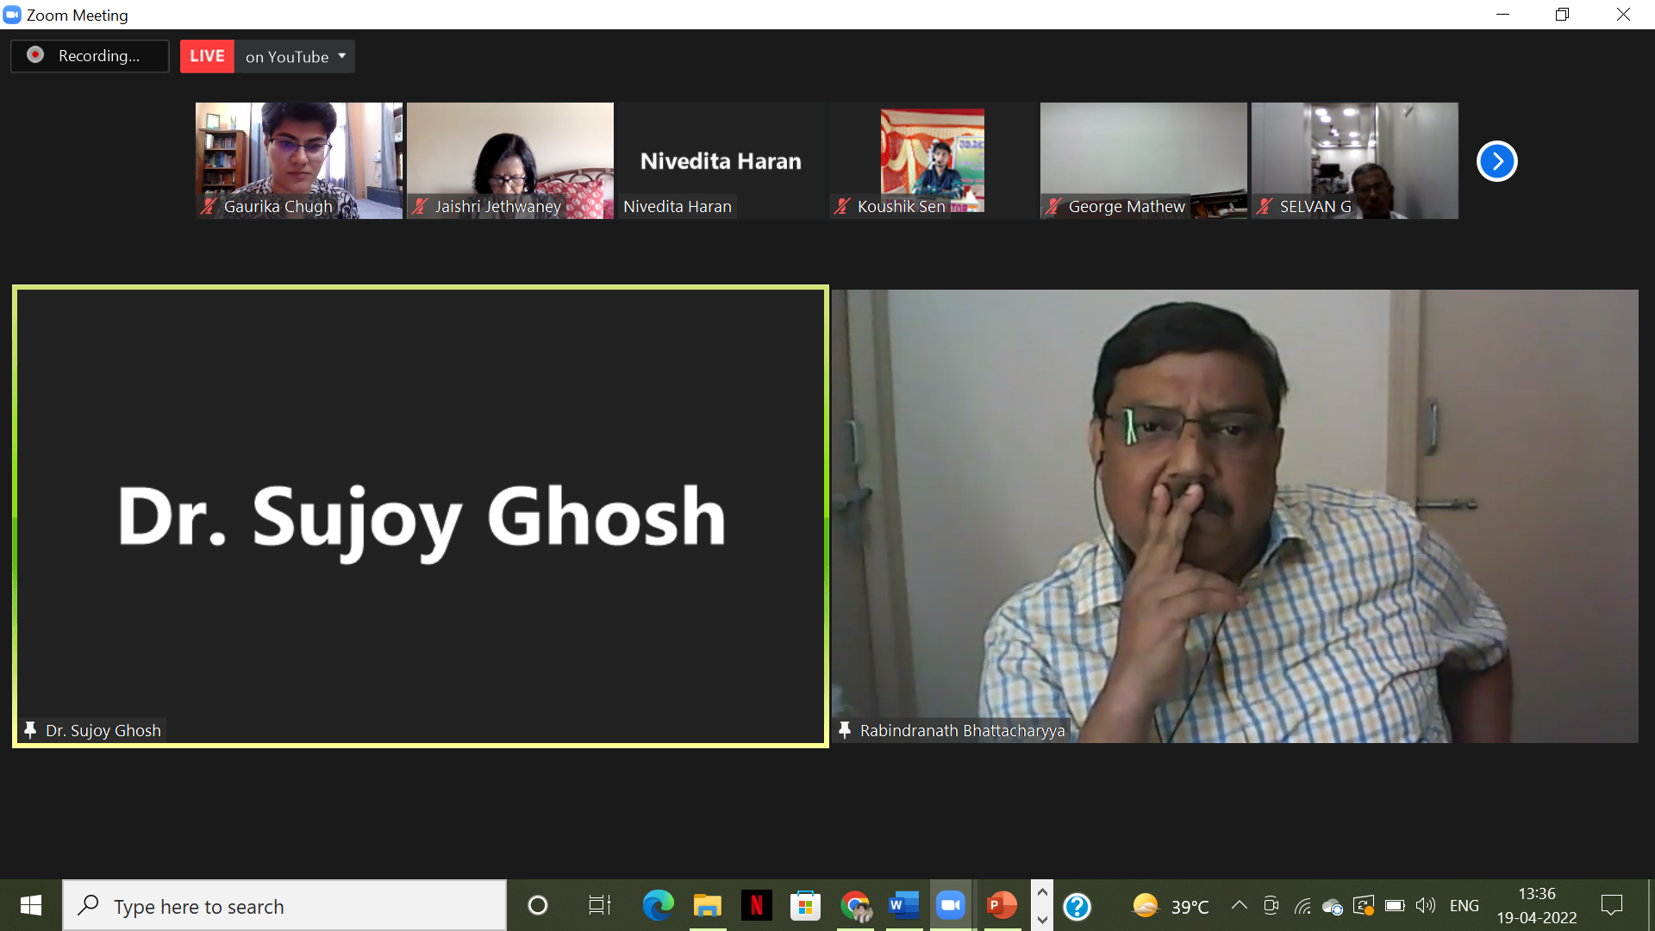The height and width of the screenshot is (931, 1655).
Task: Expand hidden system tray icons
Action: pos(1239,905)
